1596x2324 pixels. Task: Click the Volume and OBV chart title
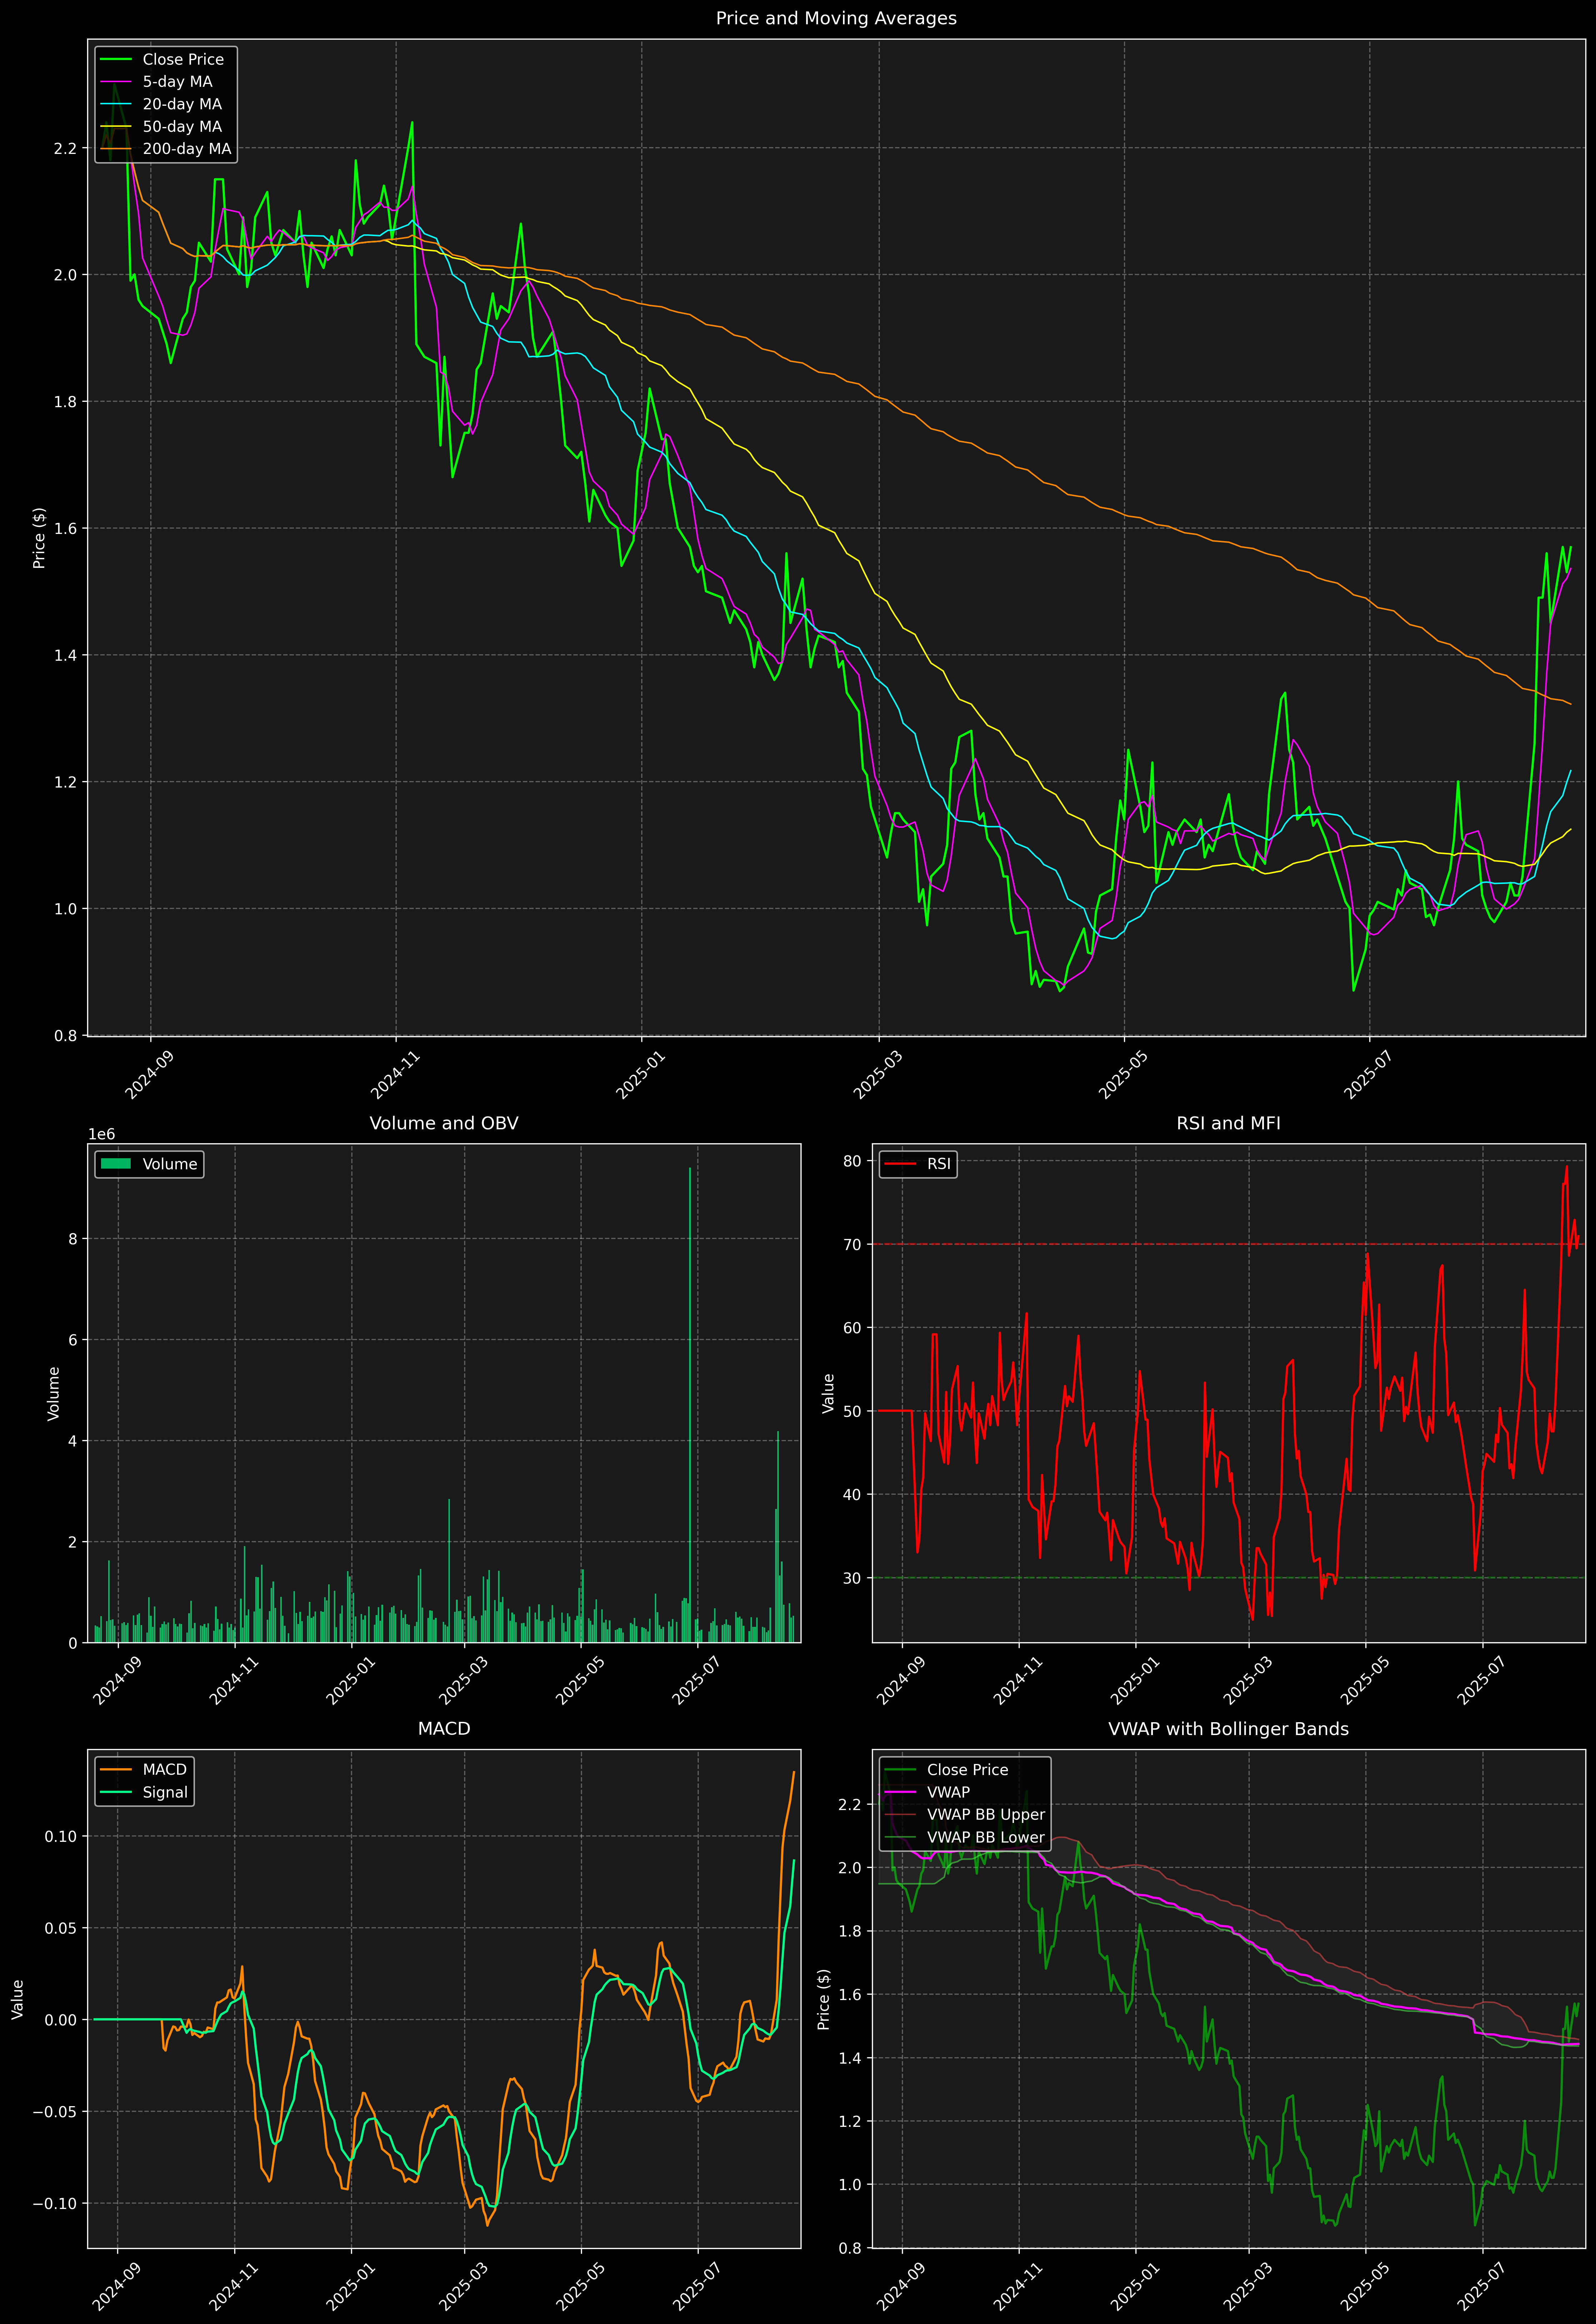[x=444, y=1123]
